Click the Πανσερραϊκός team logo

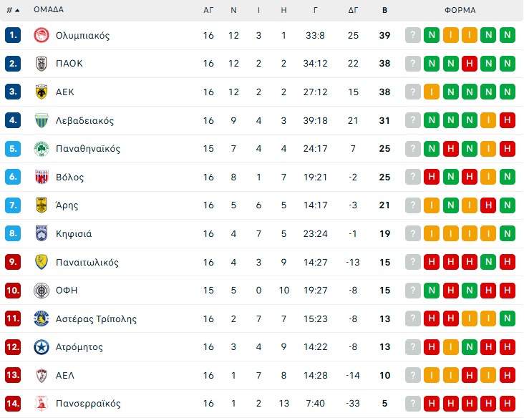pos(41,404)
